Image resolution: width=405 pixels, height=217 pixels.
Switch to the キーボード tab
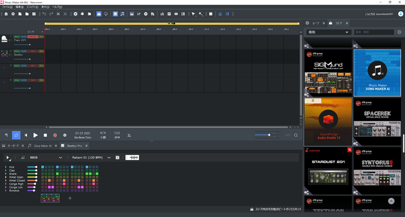click(13, 146)
